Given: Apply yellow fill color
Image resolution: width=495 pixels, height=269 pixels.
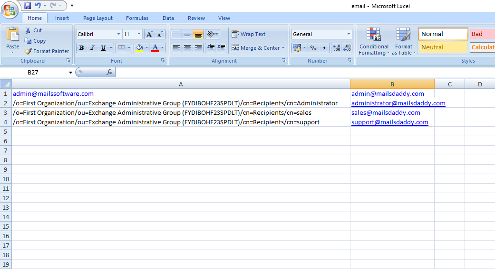Looking at the screenshot, I should tap(139, 48).
